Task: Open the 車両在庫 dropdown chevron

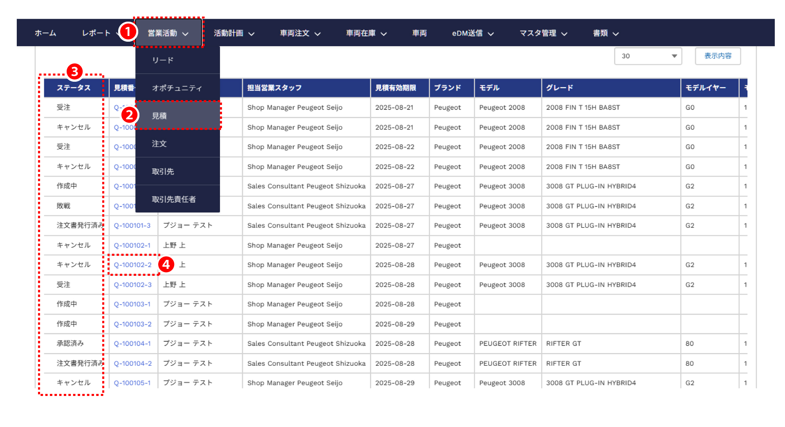Action: (384, 34)
